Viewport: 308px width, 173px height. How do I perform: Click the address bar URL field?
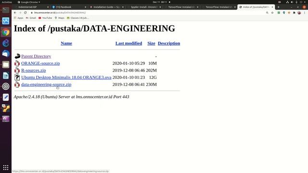[147, 12]
